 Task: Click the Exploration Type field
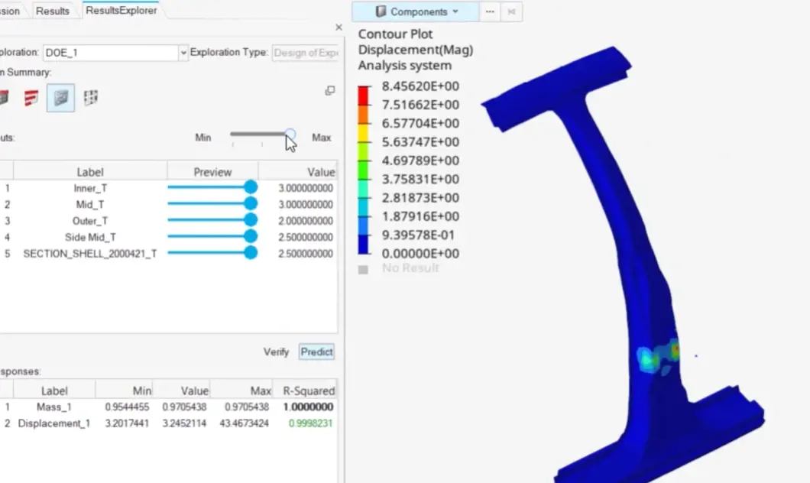(x=305, y=53)
